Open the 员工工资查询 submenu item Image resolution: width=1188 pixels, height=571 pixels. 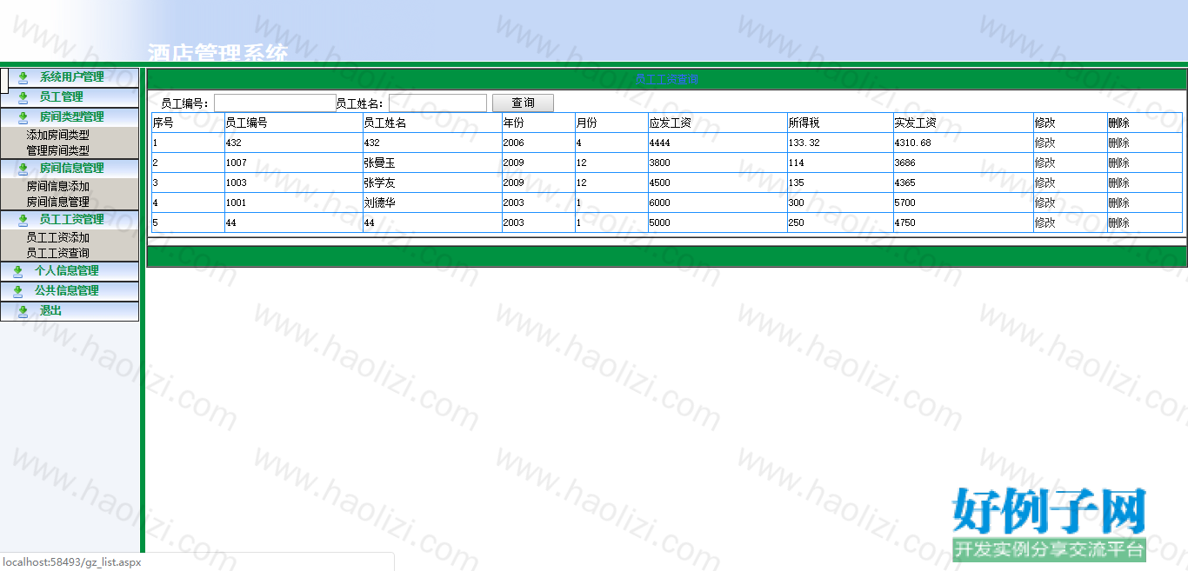(x=57, y=253)
